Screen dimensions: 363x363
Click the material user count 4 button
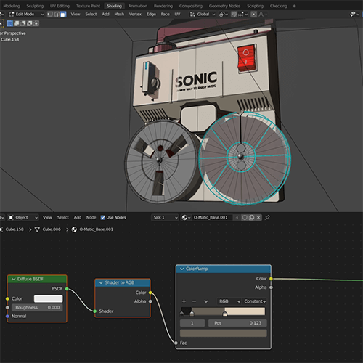click(x=237, y=217)
